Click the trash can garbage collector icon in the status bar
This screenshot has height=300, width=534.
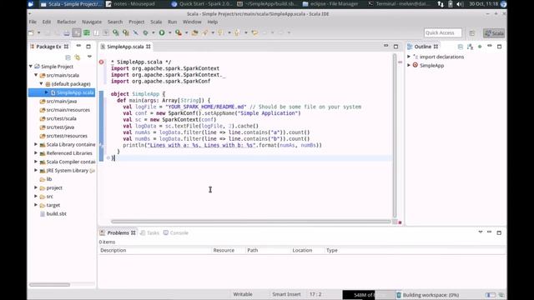pos(399,294)
